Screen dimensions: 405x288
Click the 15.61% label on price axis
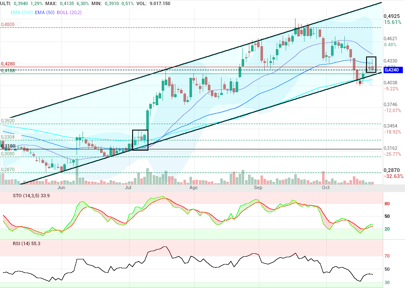point(393,22)
